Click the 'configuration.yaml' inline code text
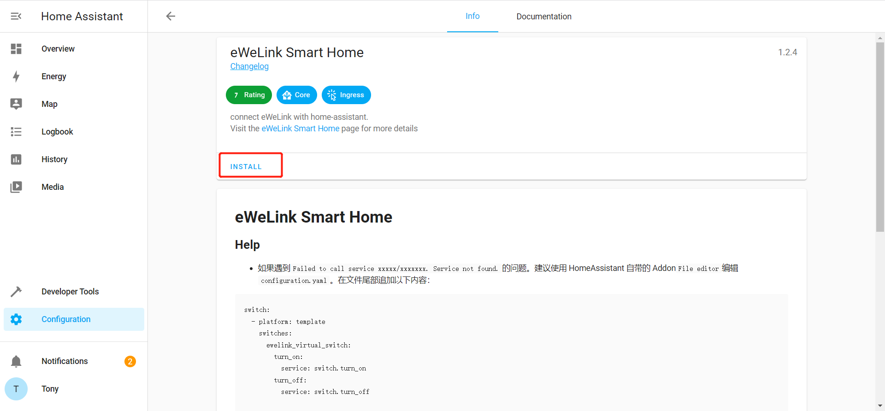Image resolution: width=885 pixels, height=411 pixels. point(294,281)
